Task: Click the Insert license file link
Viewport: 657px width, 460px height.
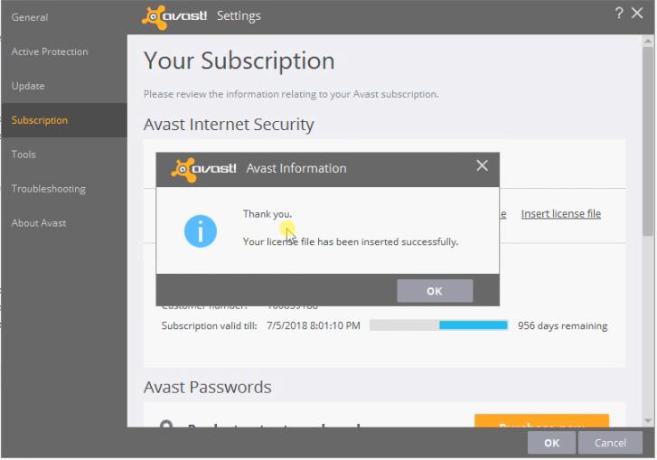Action: 560,214
